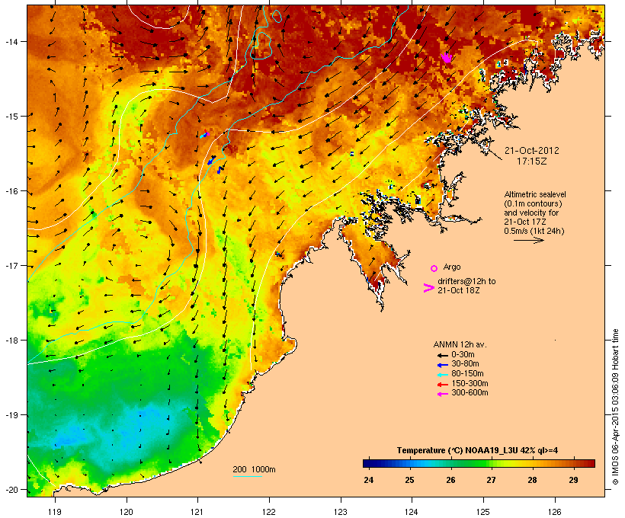This screenshot has width=625, height=518.
Task: Click the 21-Oct-2012 date label
Action: pyautogui.click(x=532, y=151)
